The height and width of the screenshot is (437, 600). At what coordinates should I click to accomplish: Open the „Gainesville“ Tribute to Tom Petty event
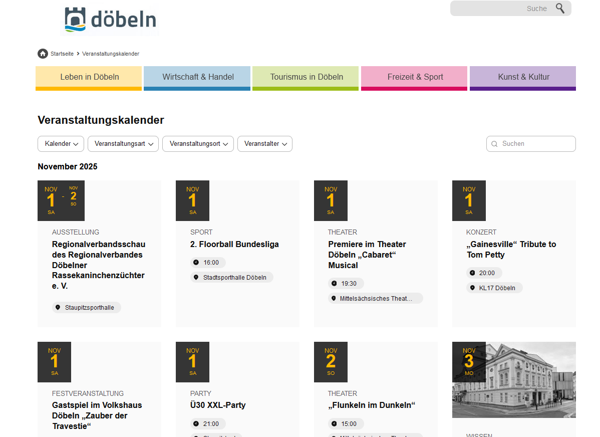coord(511,250)
